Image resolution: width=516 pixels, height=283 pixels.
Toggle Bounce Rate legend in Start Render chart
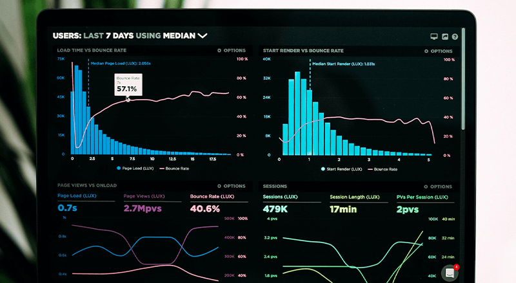[x=382, y=169]
